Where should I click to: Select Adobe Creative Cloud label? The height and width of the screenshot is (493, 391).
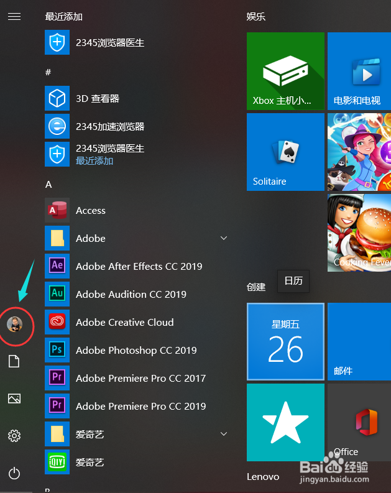[125, 322]
